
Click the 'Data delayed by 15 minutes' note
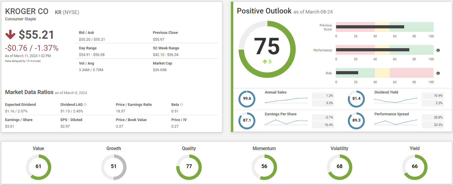click(x=23, y=61)
